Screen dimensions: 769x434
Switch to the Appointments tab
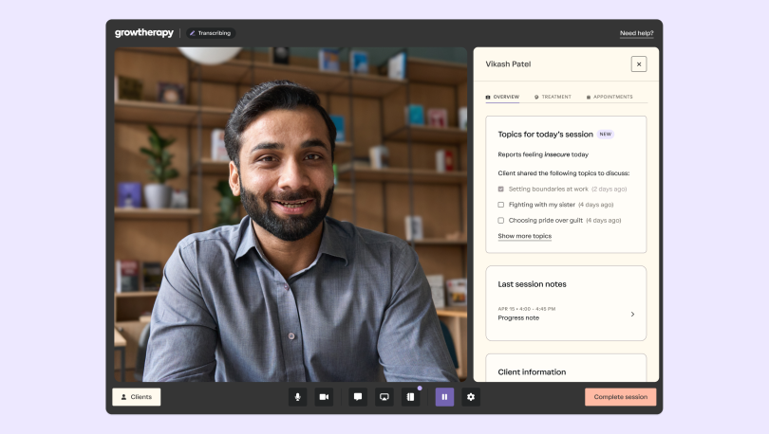coord(610,97)
